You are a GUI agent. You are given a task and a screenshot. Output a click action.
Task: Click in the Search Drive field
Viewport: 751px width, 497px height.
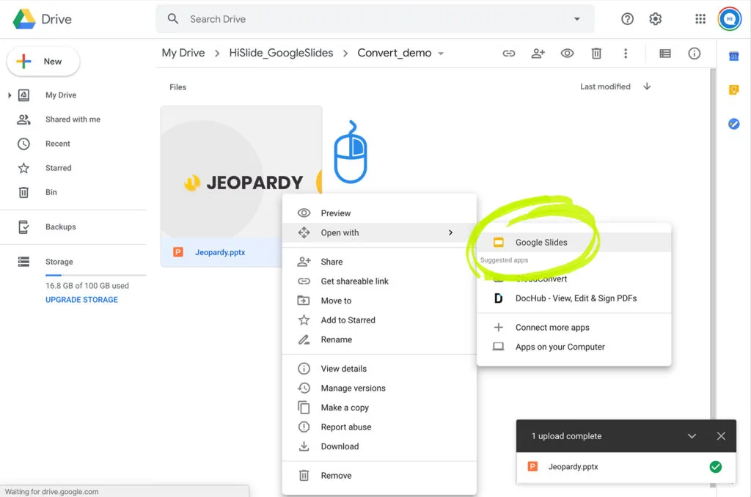pyautogui.click(x=375, y=19)
